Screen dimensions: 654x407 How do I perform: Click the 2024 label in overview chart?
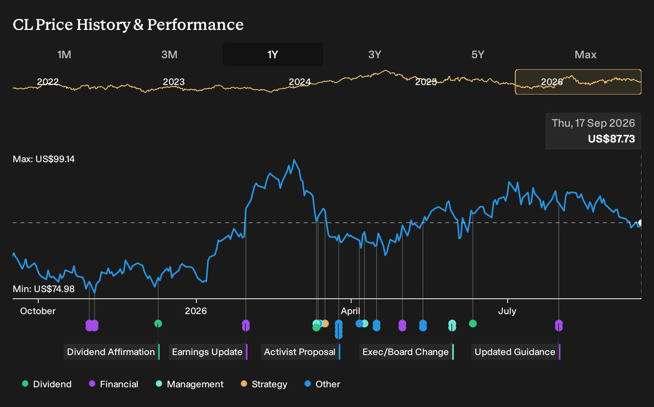(300, 82)
